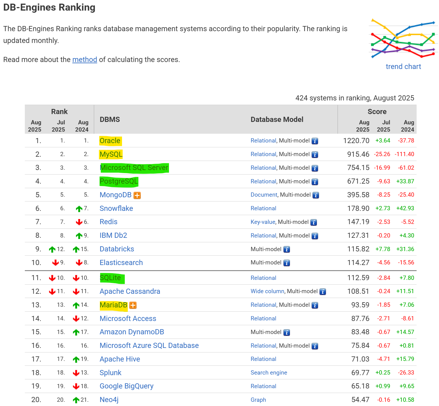
Task: Click the orange plus icon beside MariaDB
Action: tap(133, 305)
